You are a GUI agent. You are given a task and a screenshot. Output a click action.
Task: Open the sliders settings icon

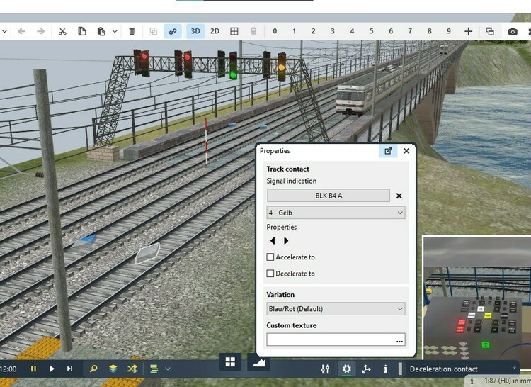[325, 369]
